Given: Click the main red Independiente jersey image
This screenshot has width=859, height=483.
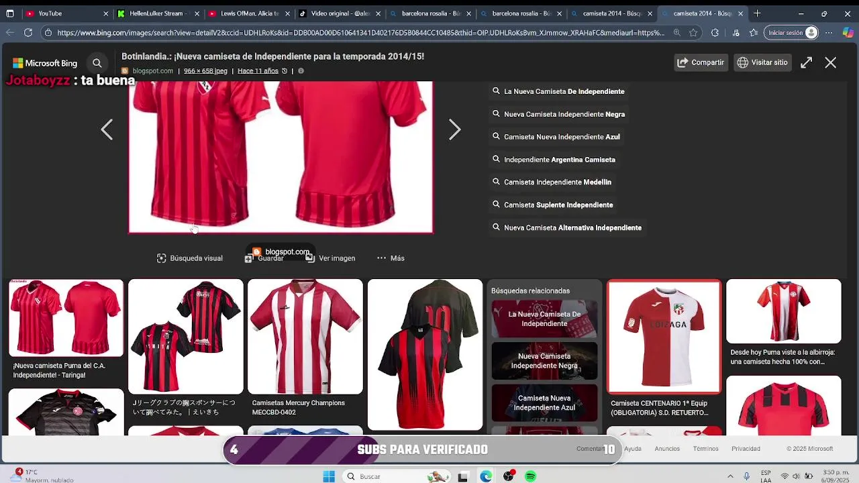Looking at the screenshot, I should [281, 157].
